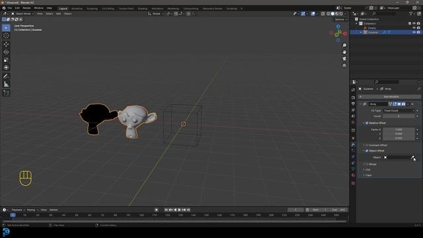Select the Annotate tool

[6, 77]
